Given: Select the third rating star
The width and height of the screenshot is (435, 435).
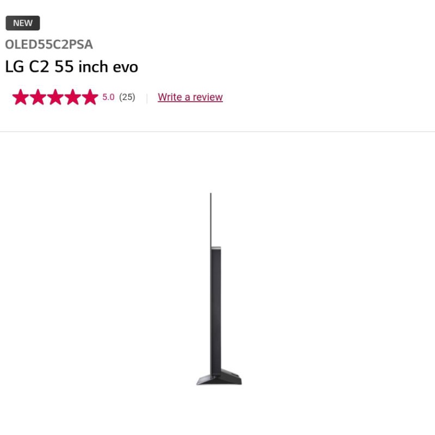Looking at the screenshot, I should click(55, 97).
